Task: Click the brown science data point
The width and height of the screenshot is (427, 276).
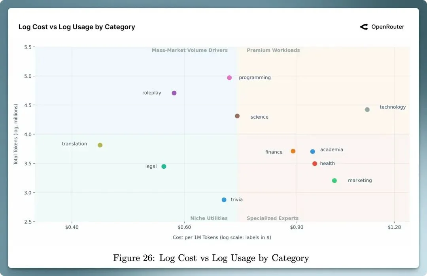Action: (x=237, y=116)
